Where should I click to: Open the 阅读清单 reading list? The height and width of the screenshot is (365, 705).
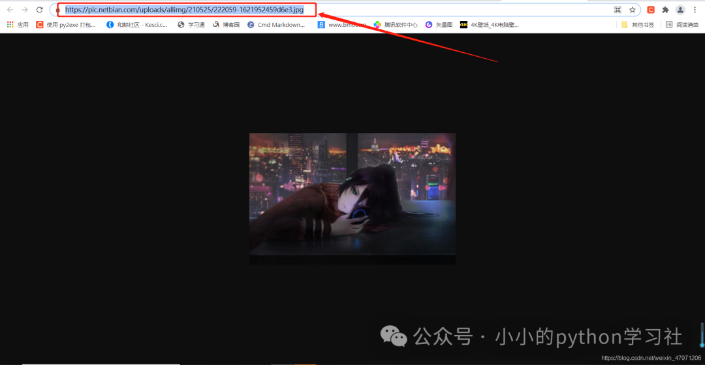tap(682, 25)
